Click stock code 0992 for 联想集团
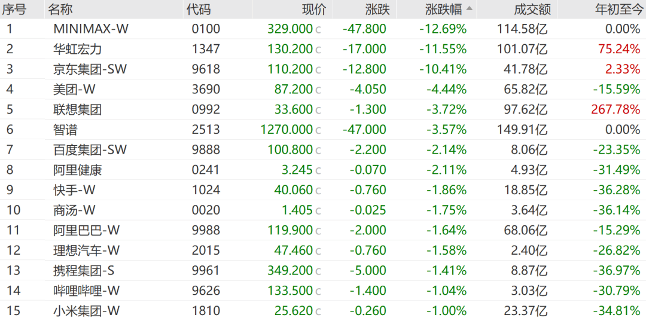The width and height of the screenshot is (646, 318). pos(206,109)
